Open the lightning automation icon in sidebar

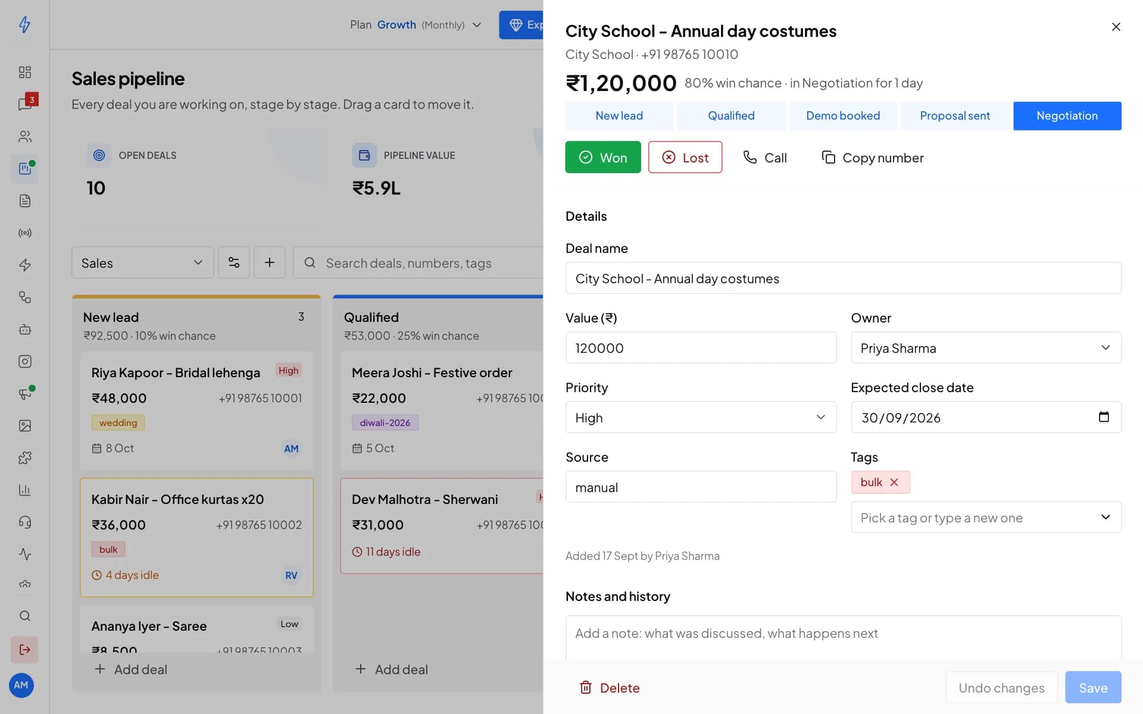click(x=24, y=265)
